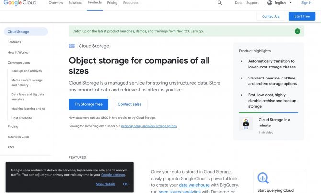Viewport: 321px width, 193px height.
Task: Click the Contact Us button
Action: 271,16
